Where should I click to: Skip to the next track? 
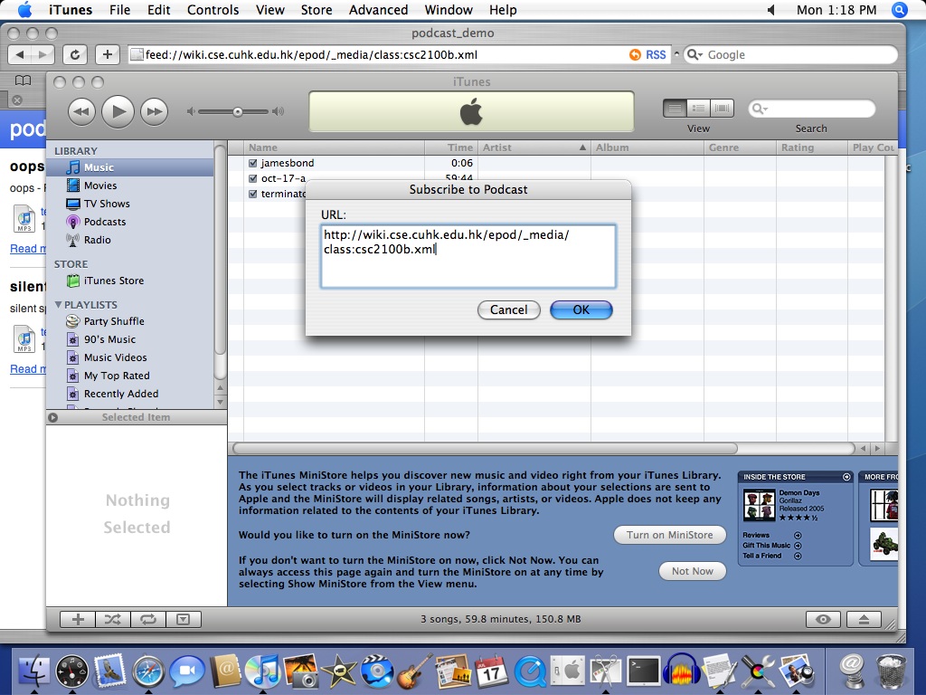[x=154, y=111]
